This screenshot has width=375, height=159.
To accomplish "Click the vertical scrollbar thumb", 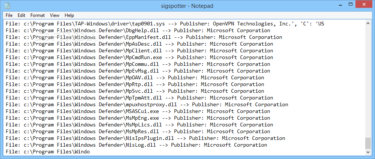I will pos(368,143).
